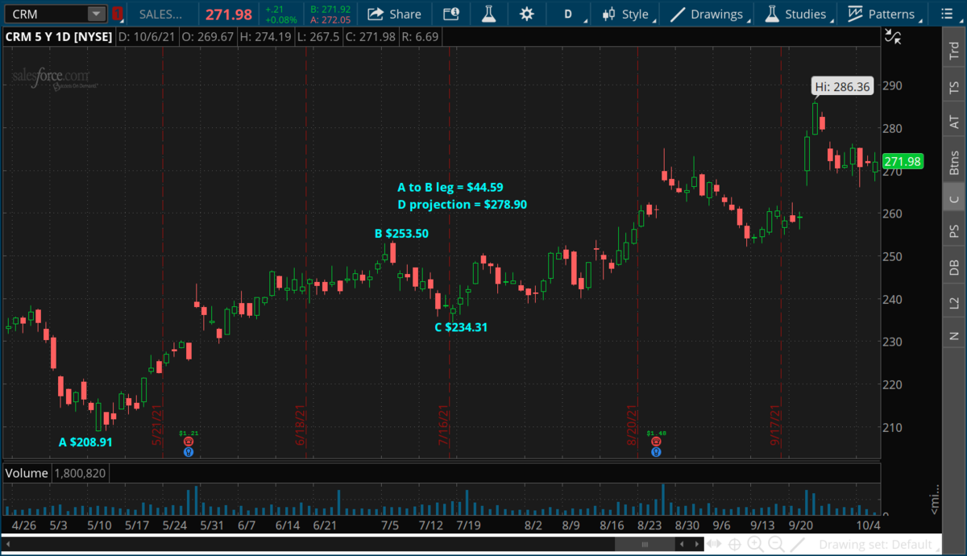Click the D: 10/6/21 date value
The image size is (967, 556).
pyautogui.click(x=148, y=36)
